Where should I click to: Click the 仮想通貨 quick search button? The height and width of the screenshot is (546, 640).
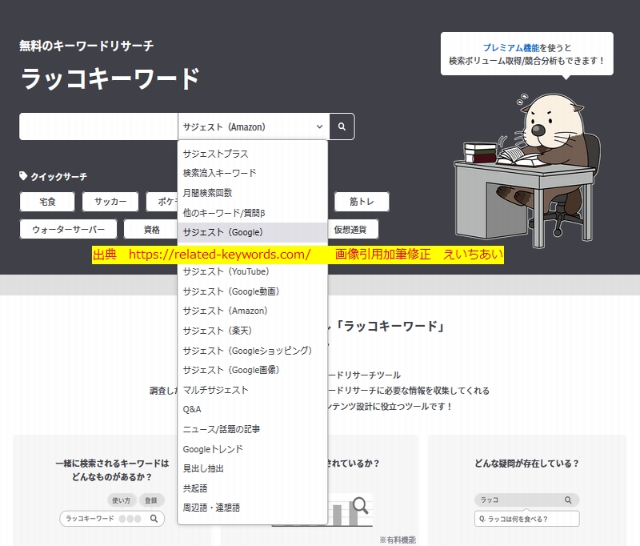tap(352, 229)
